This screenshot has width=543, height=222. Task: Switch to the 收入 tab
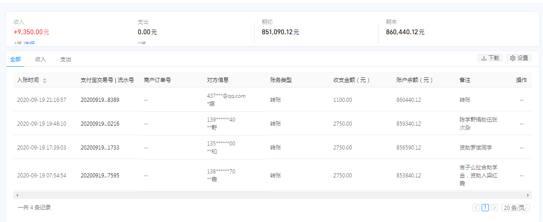41,59
